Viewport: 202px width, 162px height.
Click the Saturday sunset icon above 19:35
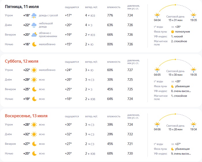(193, 69)
